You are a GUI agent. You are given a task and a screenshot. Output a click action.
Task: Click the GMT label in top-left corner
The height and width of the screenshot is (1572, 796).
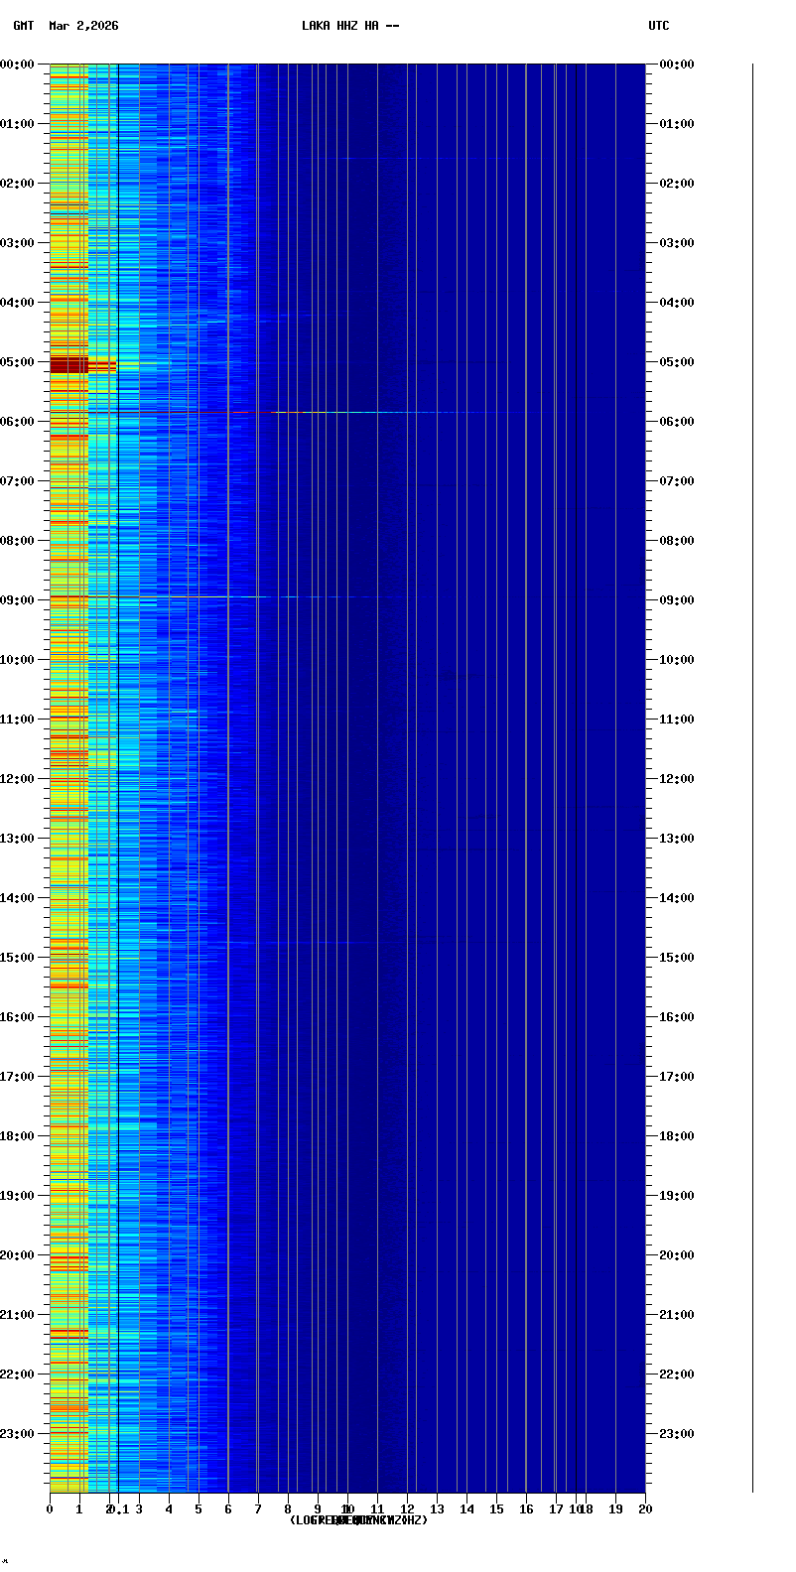tap(23, 26)
